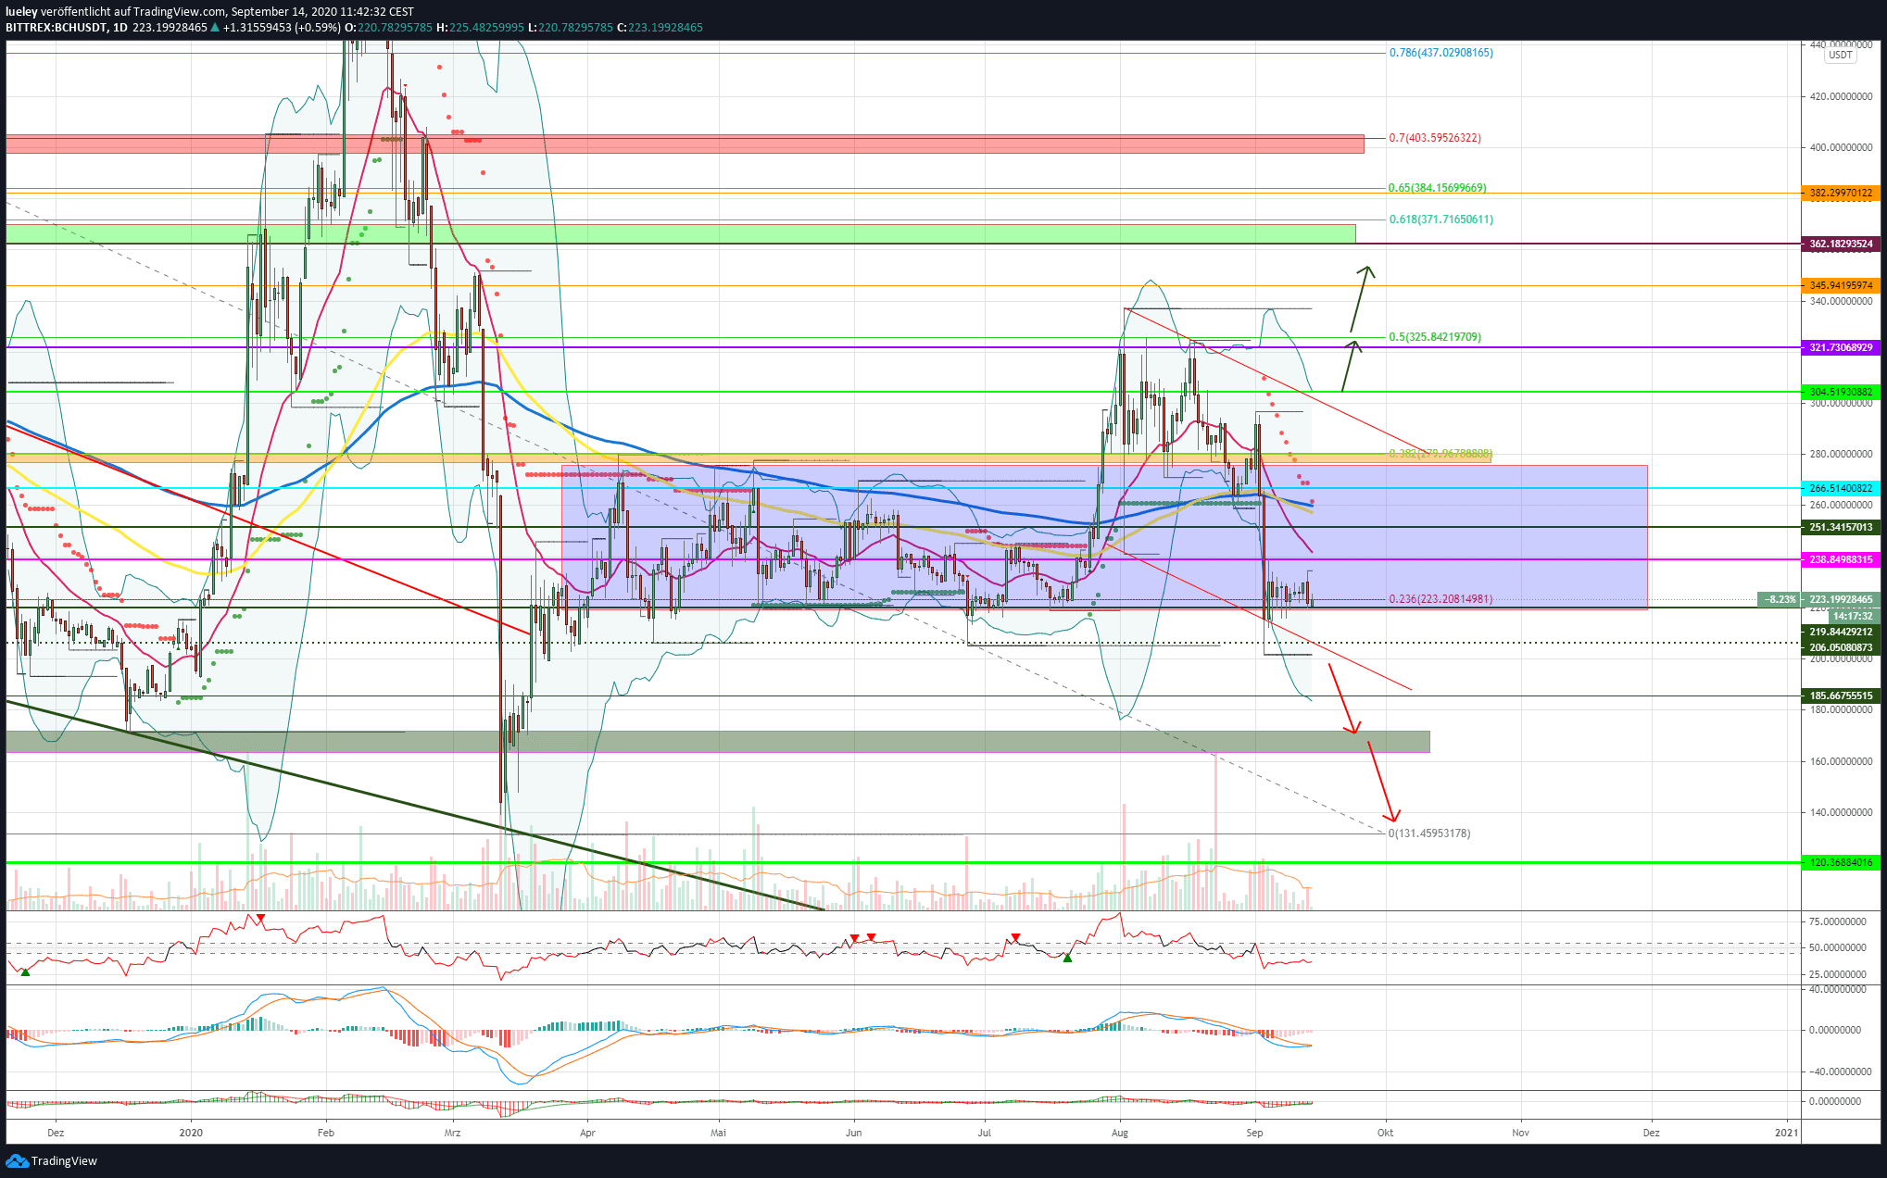Click the orange 345.94195974 price label
This screenshot has width=1887, height=1178.
click(1840, 285)
